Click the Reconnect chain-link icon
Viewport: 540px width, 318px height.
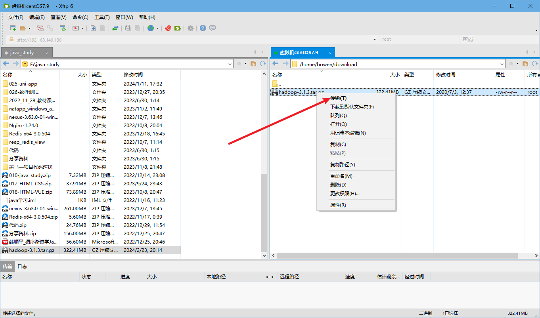(x=50, y=28)
